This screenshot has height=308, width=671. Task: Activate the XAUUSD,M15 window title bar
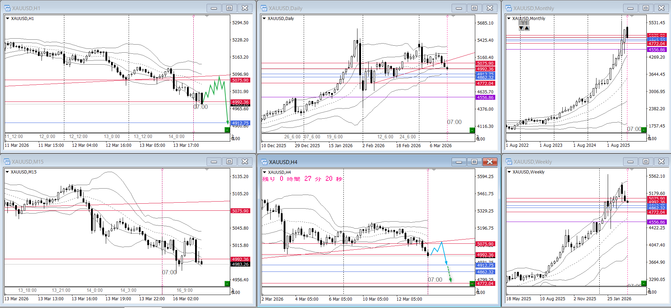tap(105, 162)
